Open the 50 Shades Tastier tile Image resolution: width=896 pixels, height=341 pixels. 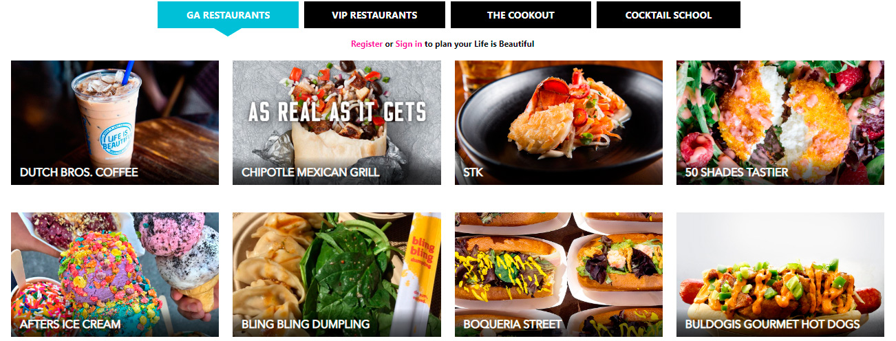click(780, 122)
